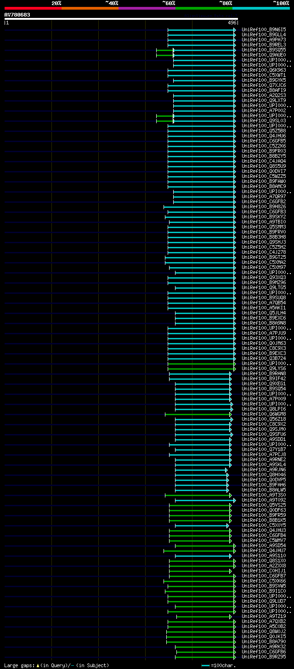Select hit label UniRef100_C0HIJ1

[x=264, y=571]
